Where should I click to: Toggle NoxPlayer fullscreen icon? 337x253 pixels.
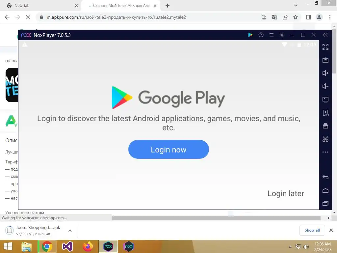(325, 47)
